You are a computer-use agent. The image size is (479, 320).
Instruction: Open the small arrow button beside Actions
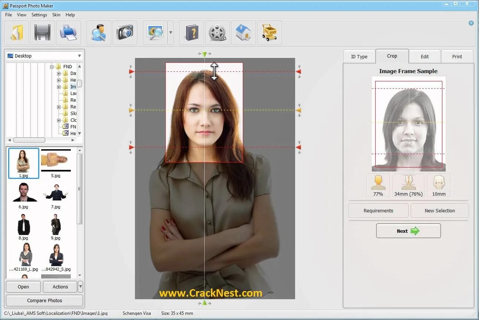[x=81, y=287]
